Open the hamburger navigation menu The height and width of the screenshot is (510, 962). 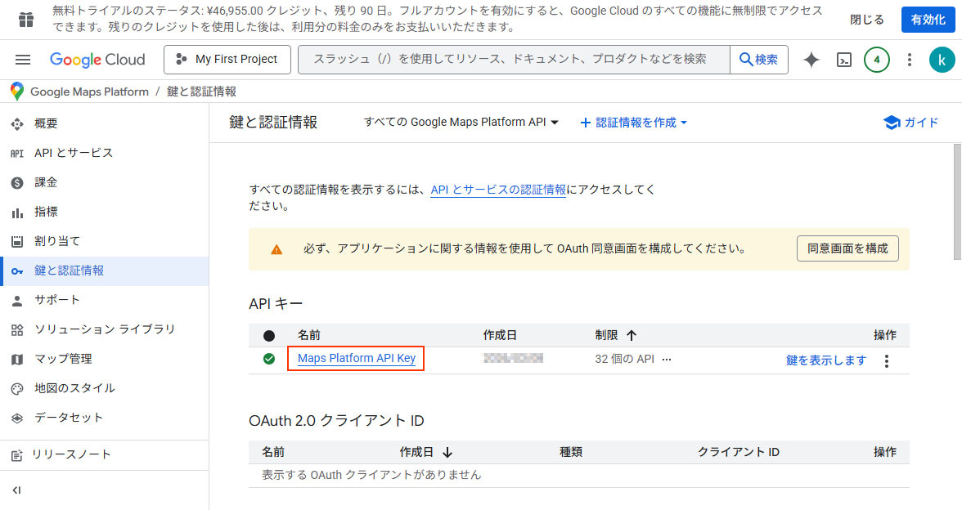coord(23,60)
